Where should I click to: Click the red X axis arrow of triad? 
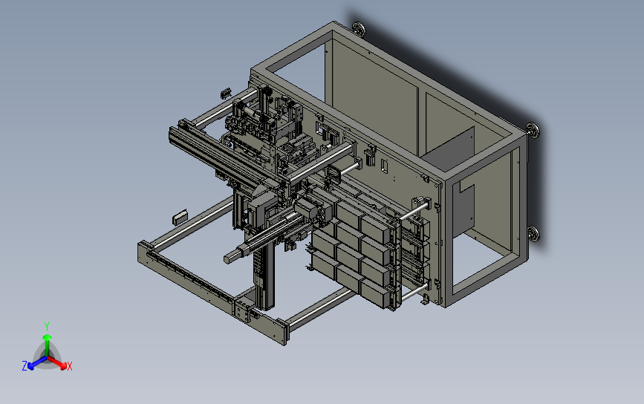point(57,362)
